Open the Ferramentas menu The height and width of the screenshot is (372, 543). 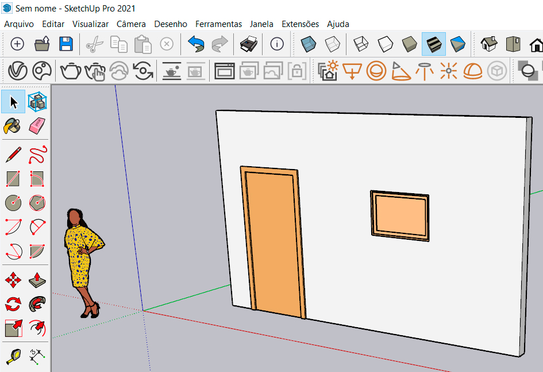tap(218, 24)
